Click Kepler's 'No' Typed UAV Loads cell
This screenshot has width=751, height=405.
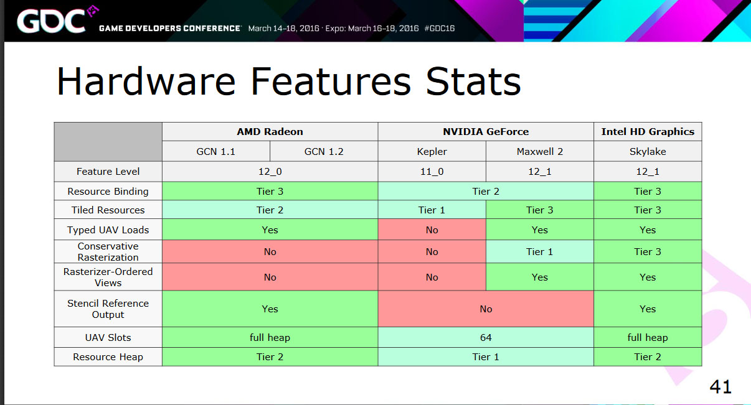click(432, 230)
